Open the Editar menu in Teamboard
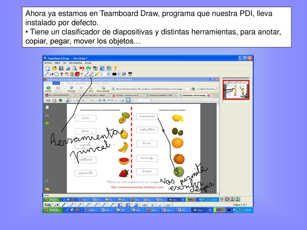 point(57,63)
